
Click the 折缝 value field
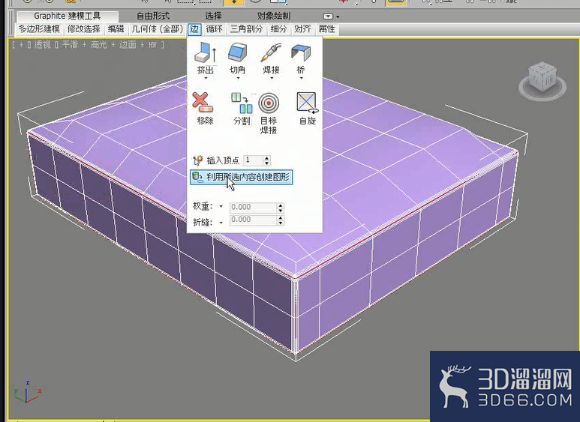[253, 220]
